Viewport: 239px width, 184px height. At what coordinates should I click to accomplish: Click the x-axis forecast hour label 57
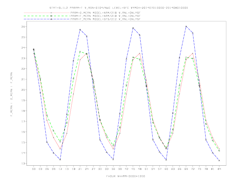pos(160,169)
